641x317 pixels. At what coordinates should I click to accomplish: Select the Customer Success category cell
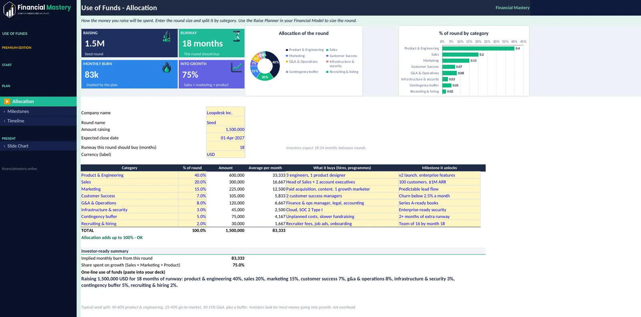coord(129,196)
